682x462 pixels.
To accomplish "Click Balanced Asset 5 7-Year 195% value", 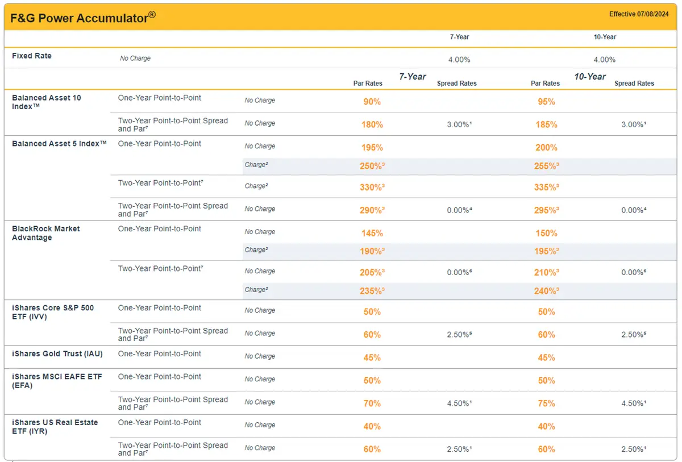I will 372,148.
